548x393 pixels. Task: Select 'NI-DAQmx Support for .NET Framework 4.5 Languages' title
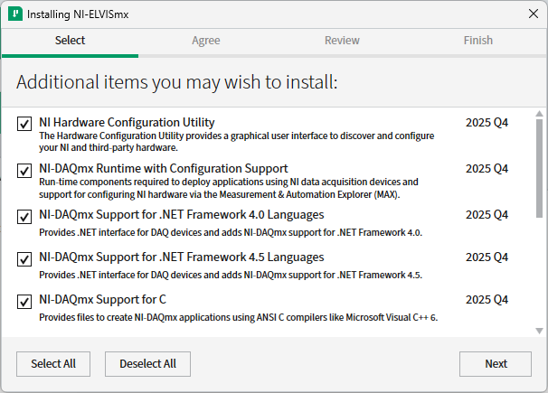tap(182, 257)
